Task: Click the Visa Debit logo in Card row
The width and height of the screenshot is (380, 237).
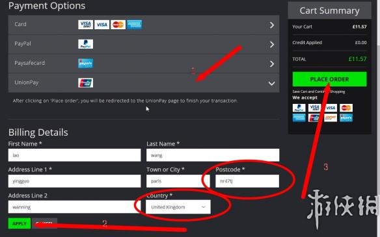Action: [85, 25]
